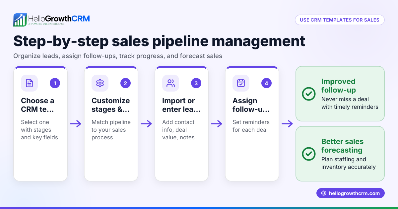The height and width of the screenshot is (209, 398).
Task: Click the 'Choose a CRM te...' card title
Action: coord(37,105)
